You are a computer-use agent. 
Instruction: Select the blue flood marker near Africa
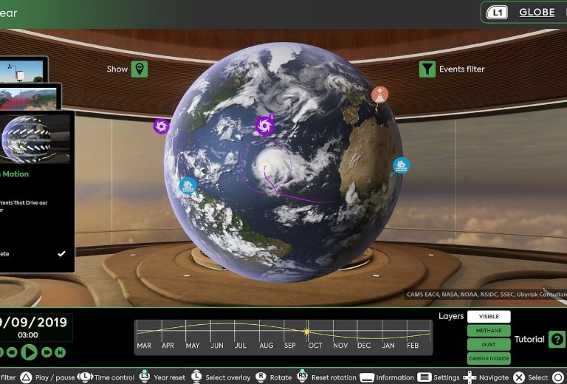tap(401, 165)
